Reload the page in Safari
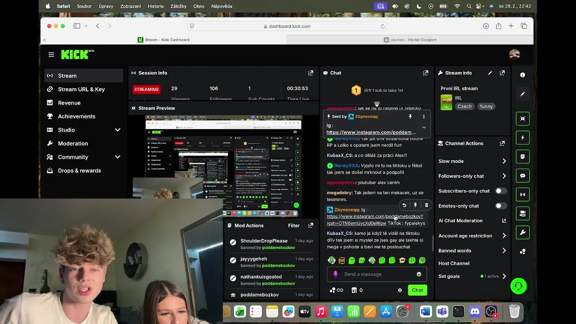The image size is (576, 324). pyautogui.click(x=382, y=26)
